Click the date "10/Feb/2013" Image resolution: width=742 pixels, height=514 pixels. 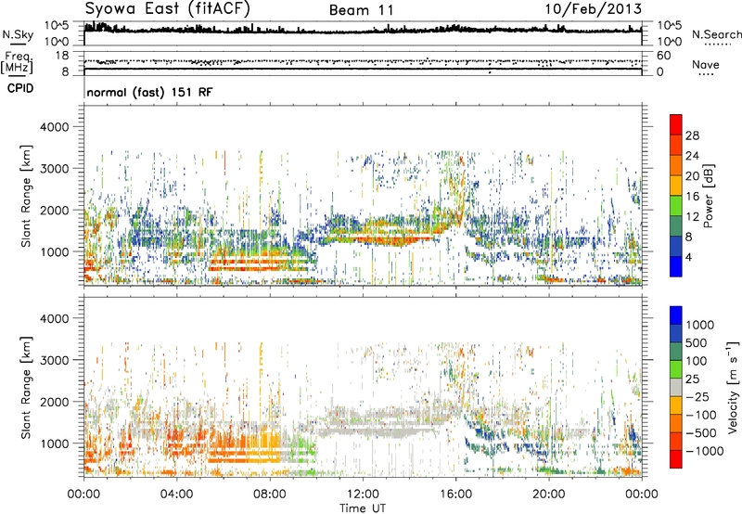[x=594, y=9]
